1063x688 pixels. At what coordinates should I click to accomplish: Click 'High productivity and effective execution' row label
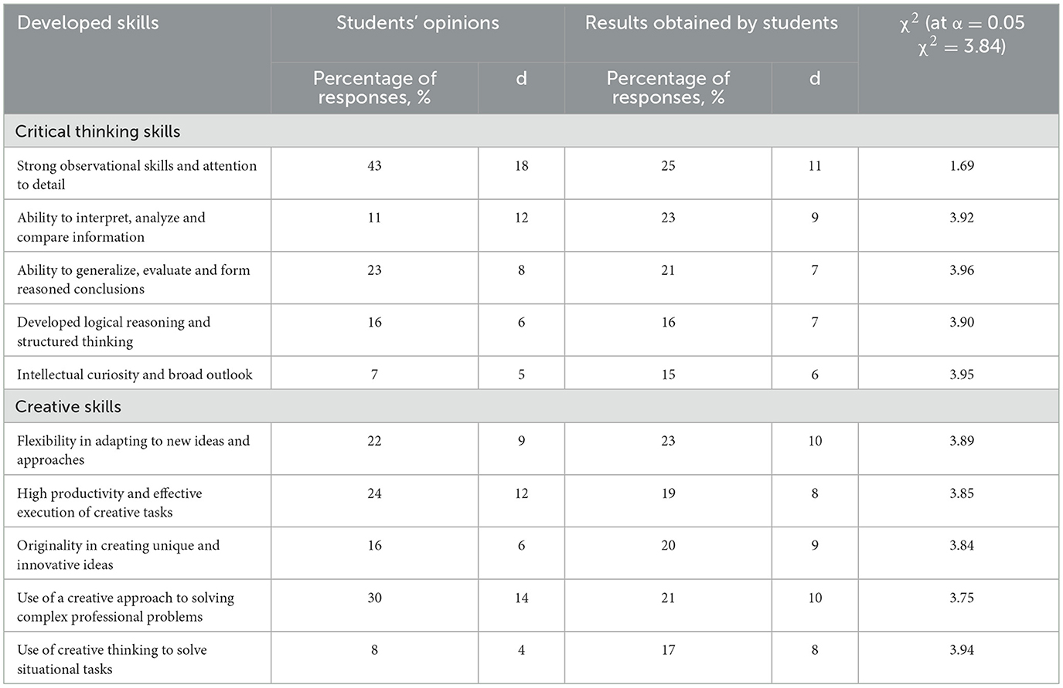(110, 502)
